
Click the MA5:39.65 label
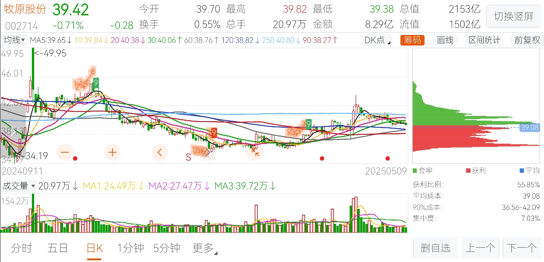(x=51, y=40)
